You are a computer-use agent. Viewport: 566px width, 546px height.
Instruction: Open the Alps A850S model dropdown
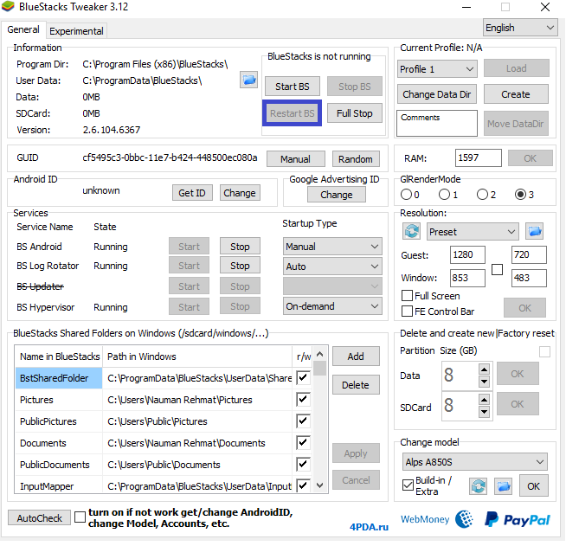(474, 462)
